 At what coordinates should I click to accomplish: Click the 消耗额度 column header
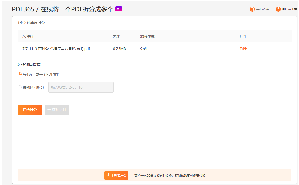click(x=147, y=36)
